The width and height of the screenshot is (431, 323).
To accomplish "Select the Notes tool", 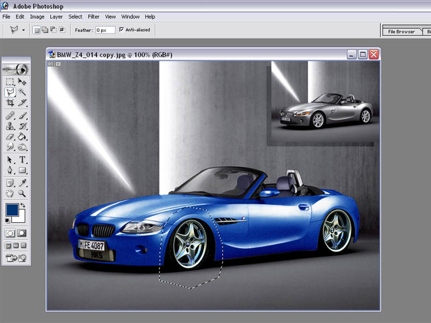I will coord(10,183).
